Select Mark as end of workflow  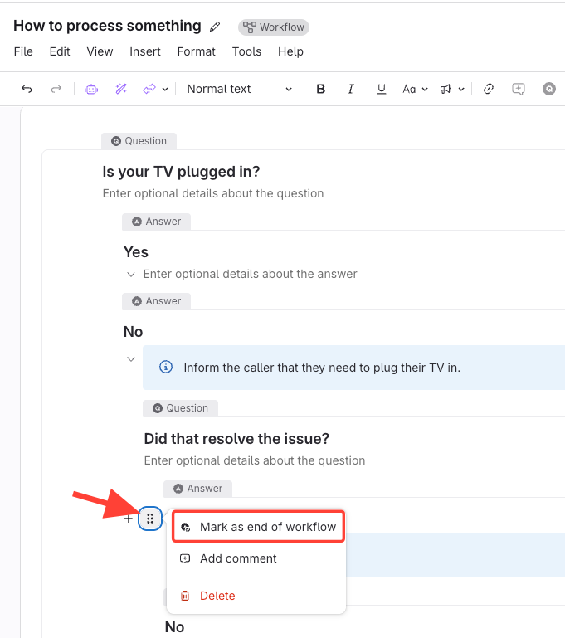click(x=259, y=527)
